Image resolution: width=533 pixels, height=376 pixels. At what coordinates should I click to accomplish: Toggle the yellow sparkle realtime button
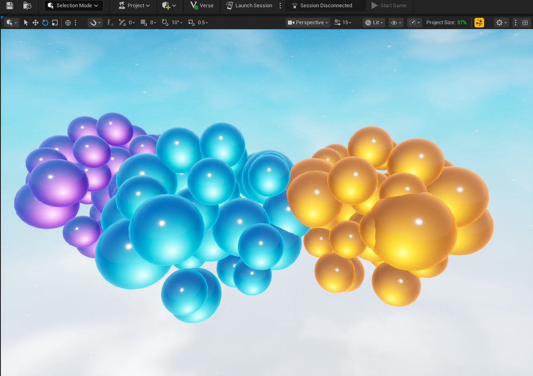coord(479,23)
